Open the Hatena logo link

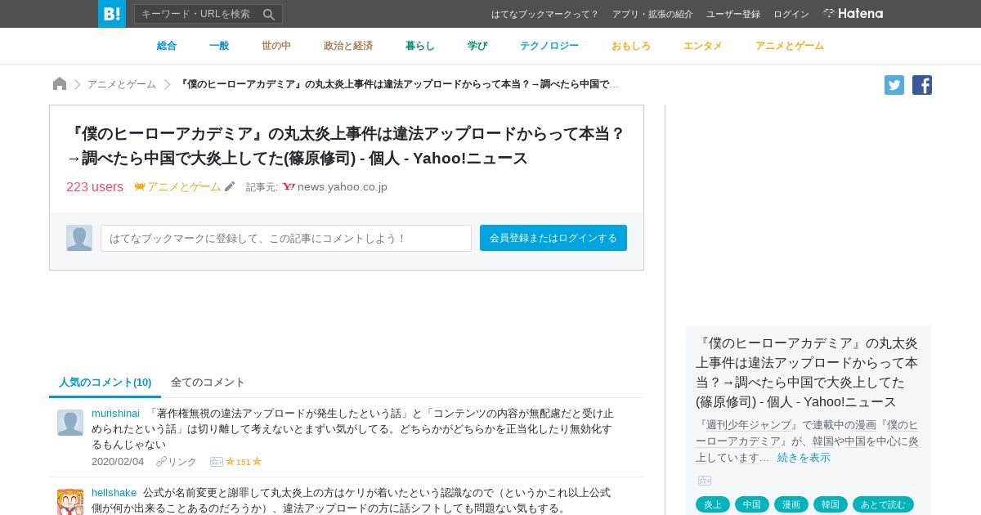click(853, 14)
